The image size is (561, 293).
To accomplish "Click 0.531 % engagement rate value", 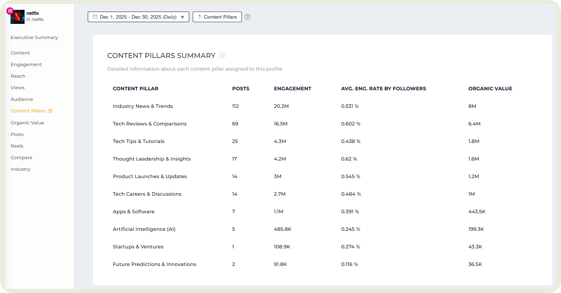I will pyautogui.click(x=350, y=106).
